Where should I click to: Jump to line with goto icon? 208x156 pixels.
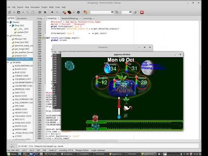point(135,12)
